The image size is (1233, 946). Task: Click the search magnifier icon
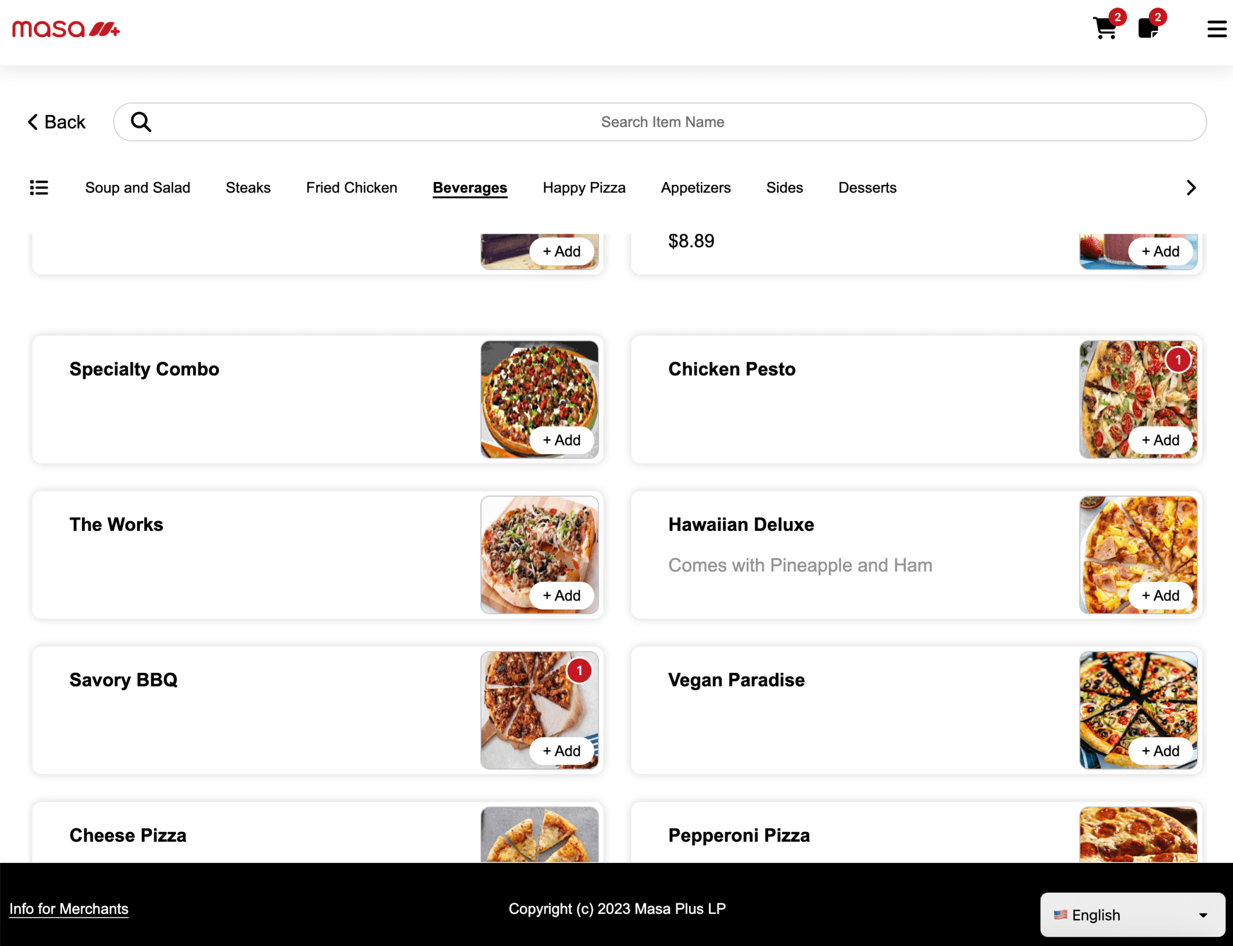coord(141,122)
